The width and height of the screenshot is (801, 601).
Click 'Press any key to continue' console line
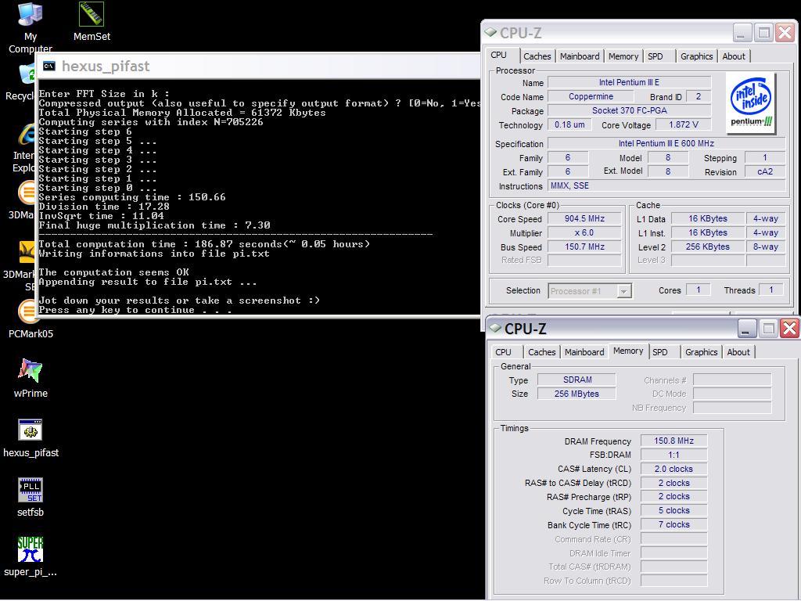135,310
